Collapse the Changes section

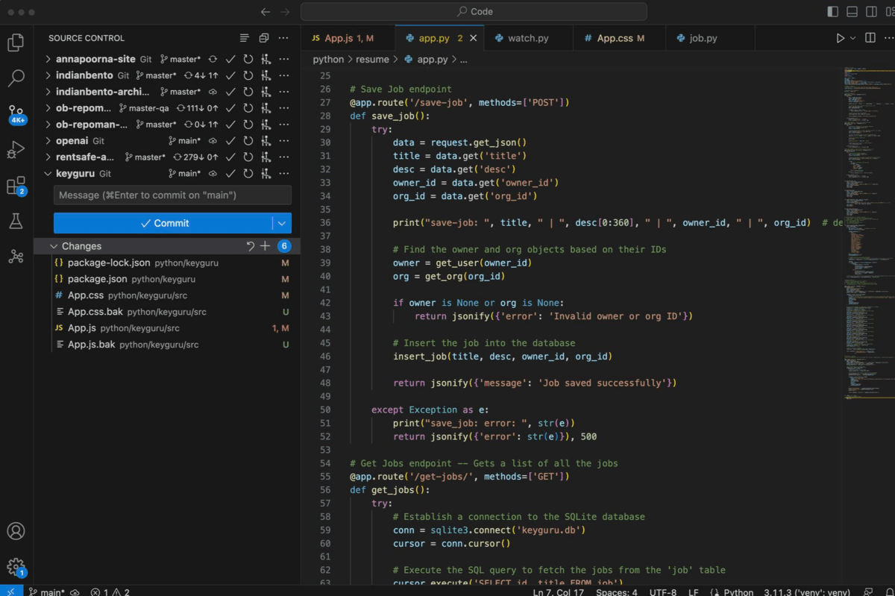pyautogui.click(x=54, y=246)
